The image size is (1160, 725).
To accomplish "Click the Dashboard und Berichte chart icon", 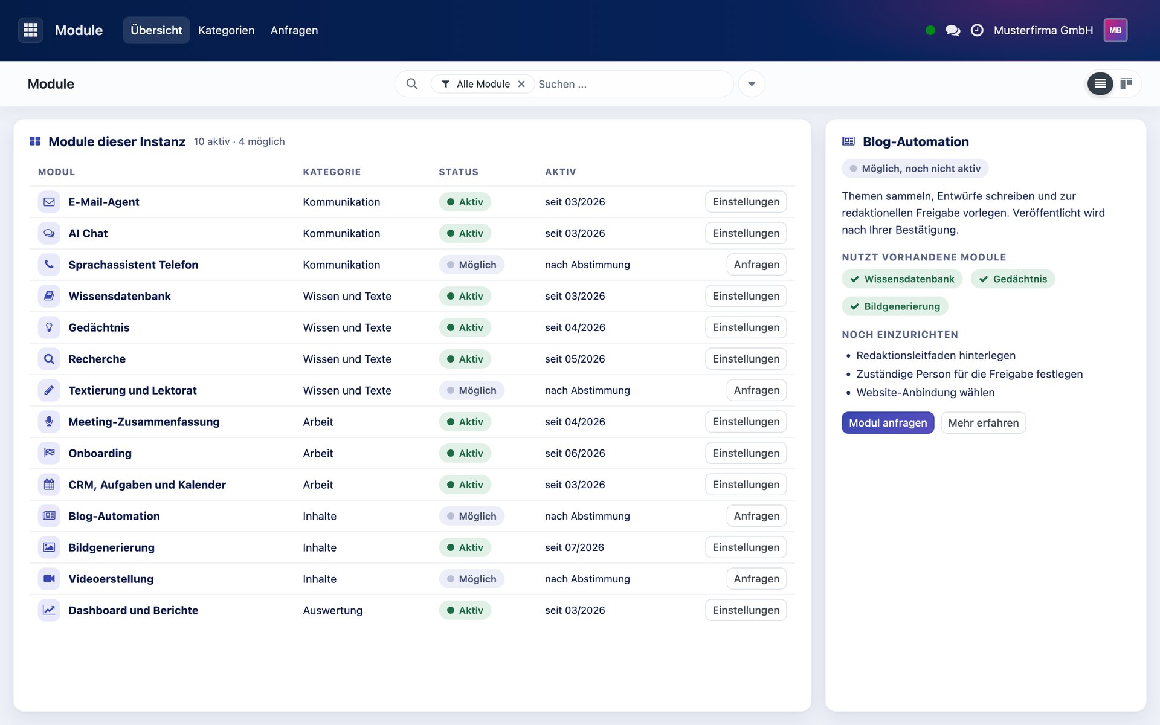I will [x=49, y=610].
